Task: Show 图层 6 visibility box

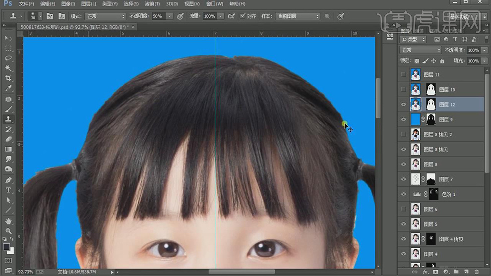Action: (x=403, y=209)
